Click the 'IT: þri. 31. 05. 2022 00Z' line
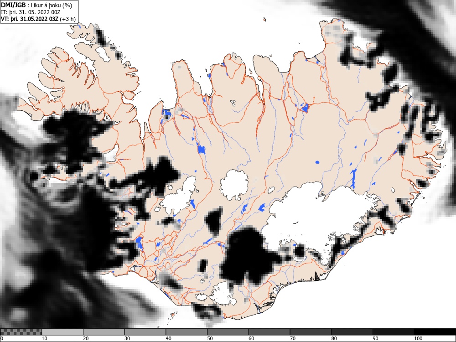The image size is (456, 342). (31, 12)
